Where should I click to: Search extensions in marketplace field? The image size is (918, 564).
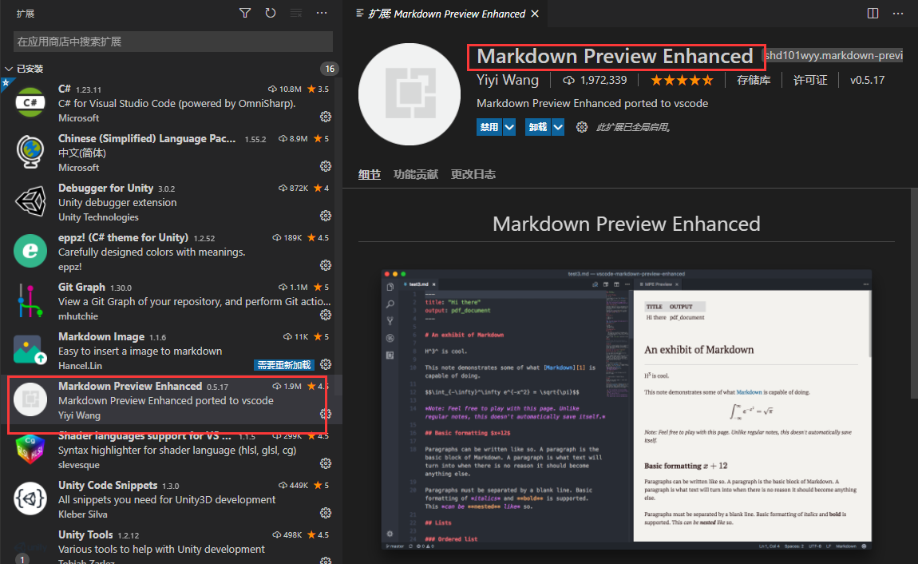click(x=172, y=42)
